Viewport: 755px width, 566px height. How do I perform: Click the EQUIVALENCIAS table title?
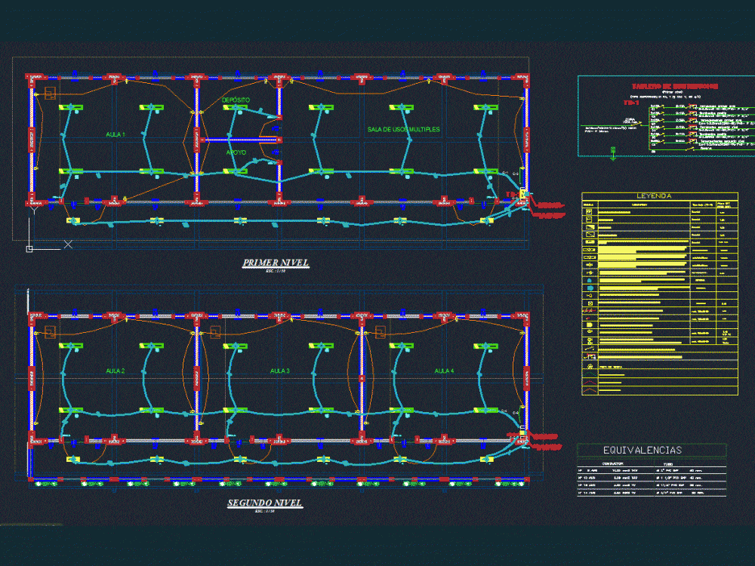tap(643, 449)
